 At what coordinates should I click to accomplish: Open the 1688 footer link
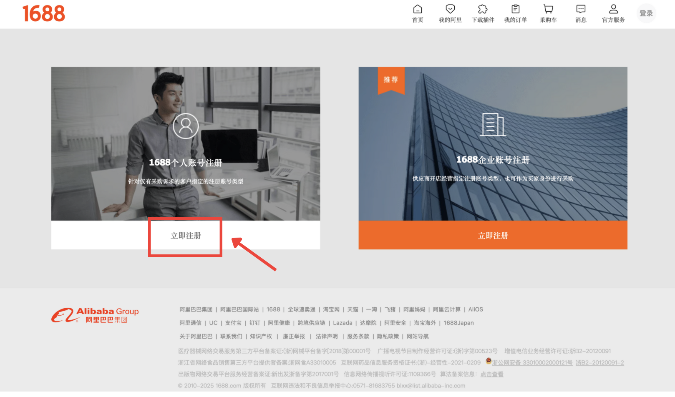point(273,309)
